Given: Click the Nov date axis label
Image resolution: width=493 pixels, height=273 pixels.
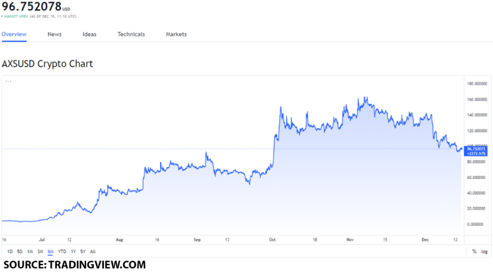Looking at the screenshot, I should click(x=350, y=240).
